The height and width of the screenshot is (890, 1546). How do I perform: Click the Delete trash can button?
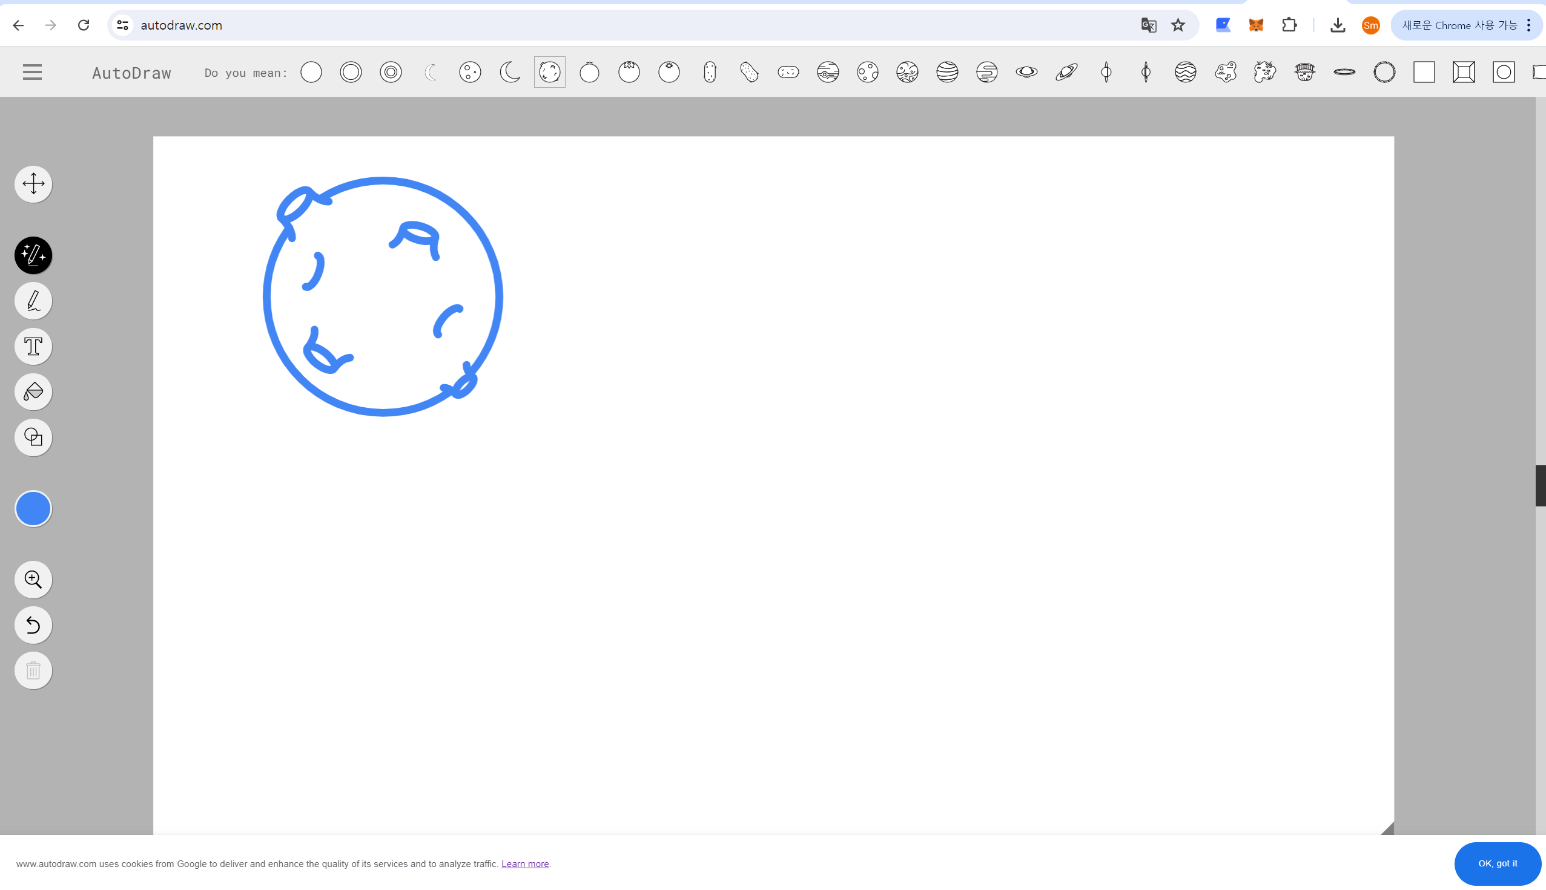33,670
